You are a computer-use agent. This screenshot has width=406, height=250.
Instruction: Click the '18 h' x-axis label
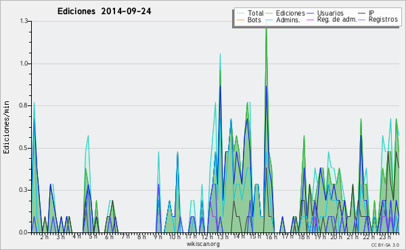[304, 237]
